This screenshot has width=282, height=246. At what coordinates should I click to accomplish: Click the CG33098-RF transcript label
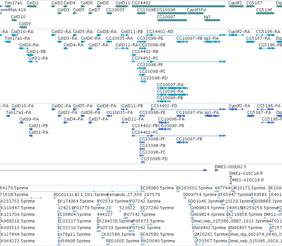tap(150, 65)
